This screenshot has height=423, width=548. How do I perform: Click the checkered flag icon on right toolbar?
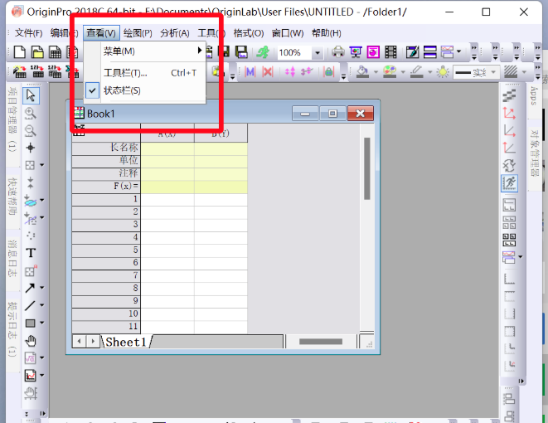(x=509, y=95)
